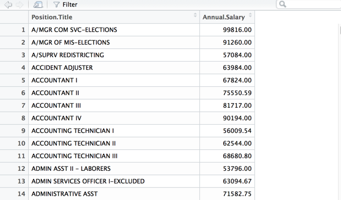The width and height of the screenshot is (341, 200).
Task: Open the Filter option
Action: (x=65, y=4)
